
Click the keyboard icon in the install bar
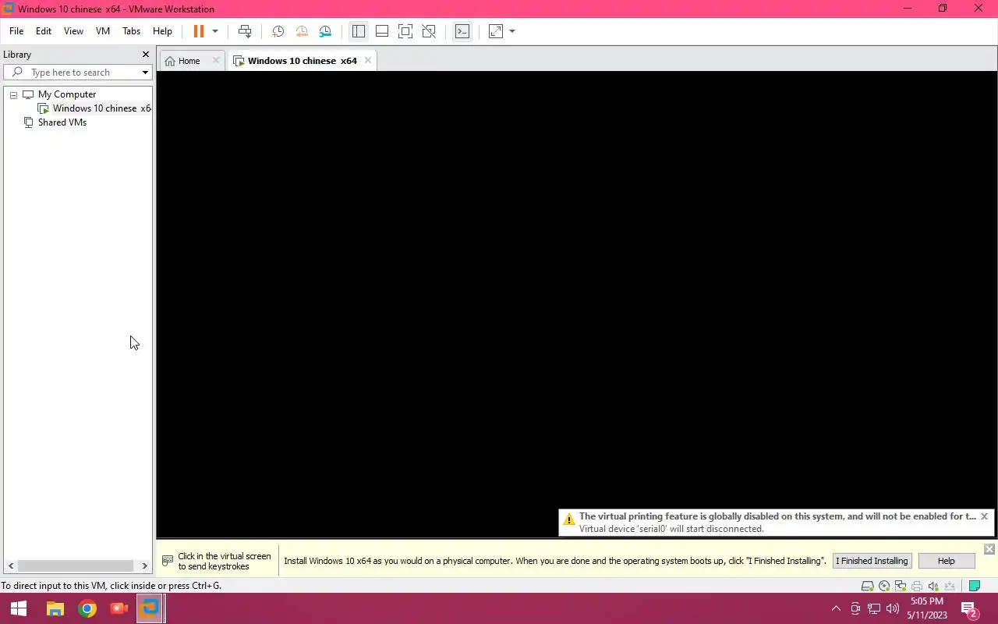[167, 561]
